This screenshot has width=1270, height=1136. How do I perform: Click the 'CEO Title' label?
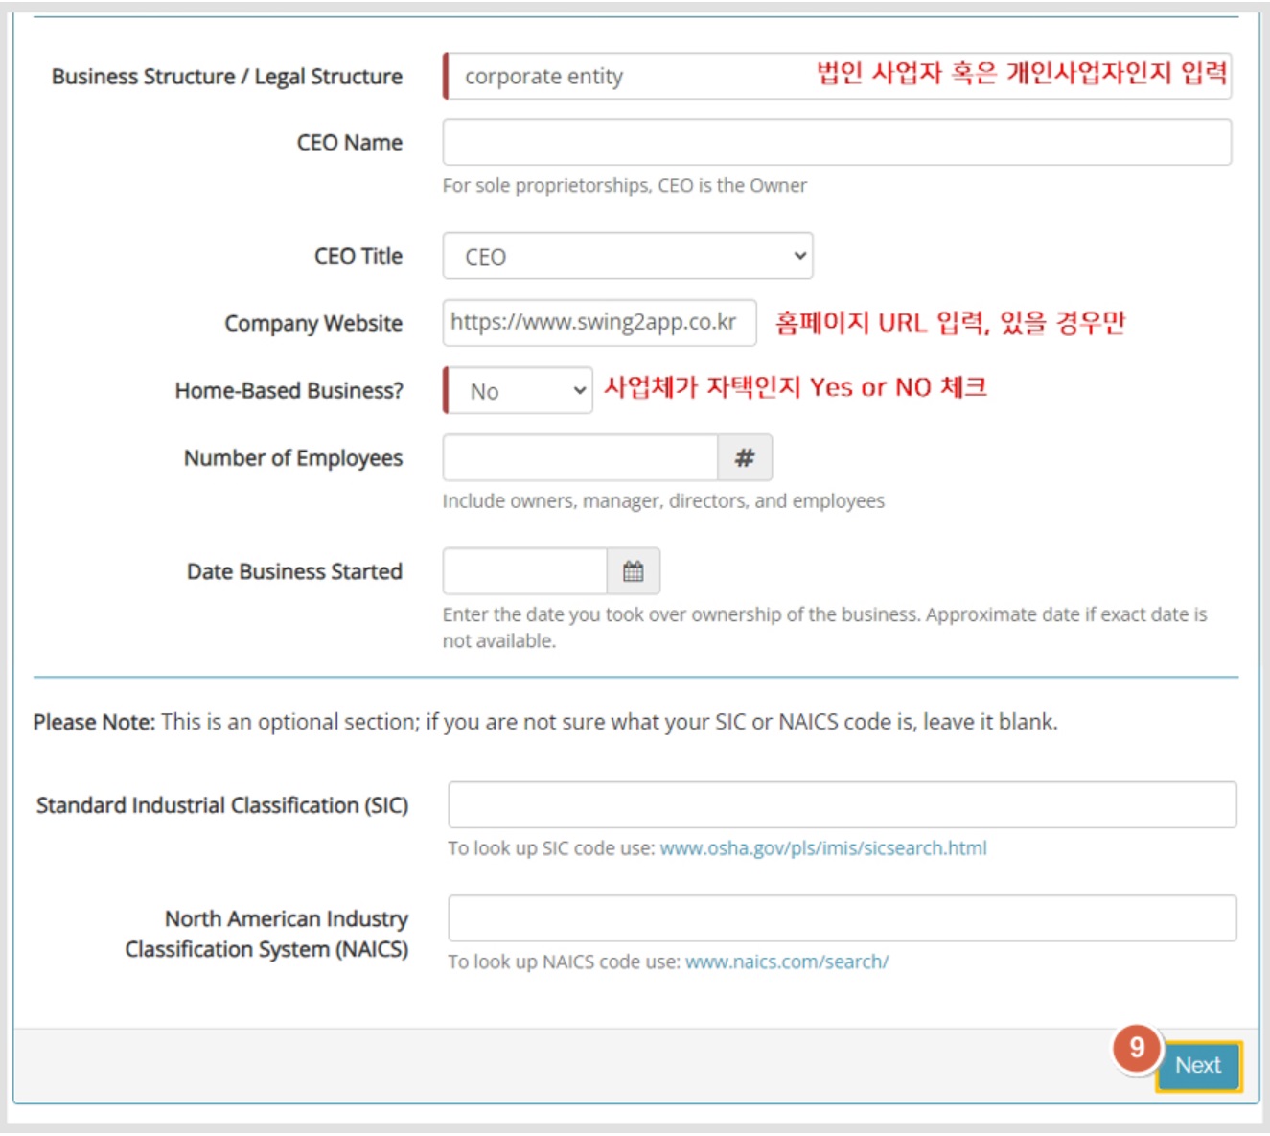[358, 256]
